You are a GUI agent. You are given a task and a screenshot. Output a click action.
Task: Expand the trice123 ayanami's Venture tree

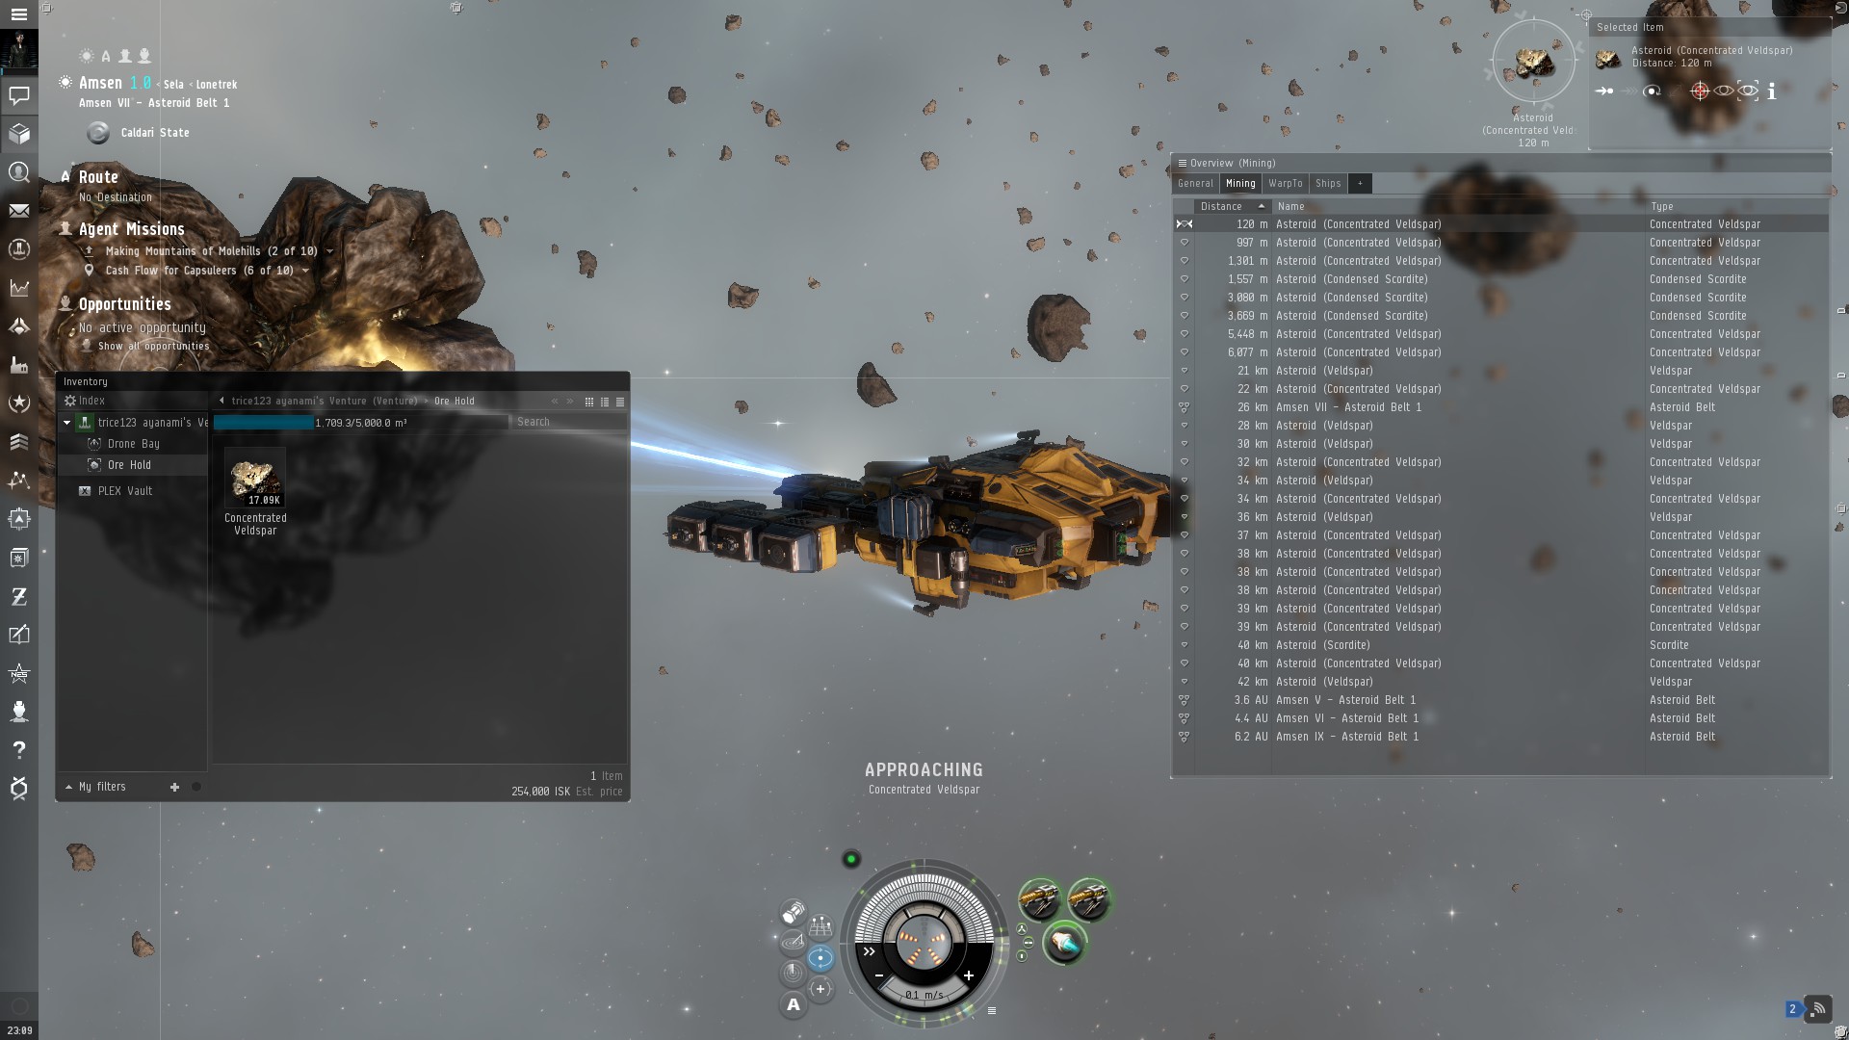point(66,422)
